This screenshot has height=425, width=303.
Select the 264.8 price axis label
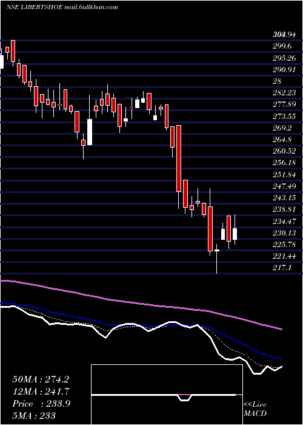pos(282,140)
